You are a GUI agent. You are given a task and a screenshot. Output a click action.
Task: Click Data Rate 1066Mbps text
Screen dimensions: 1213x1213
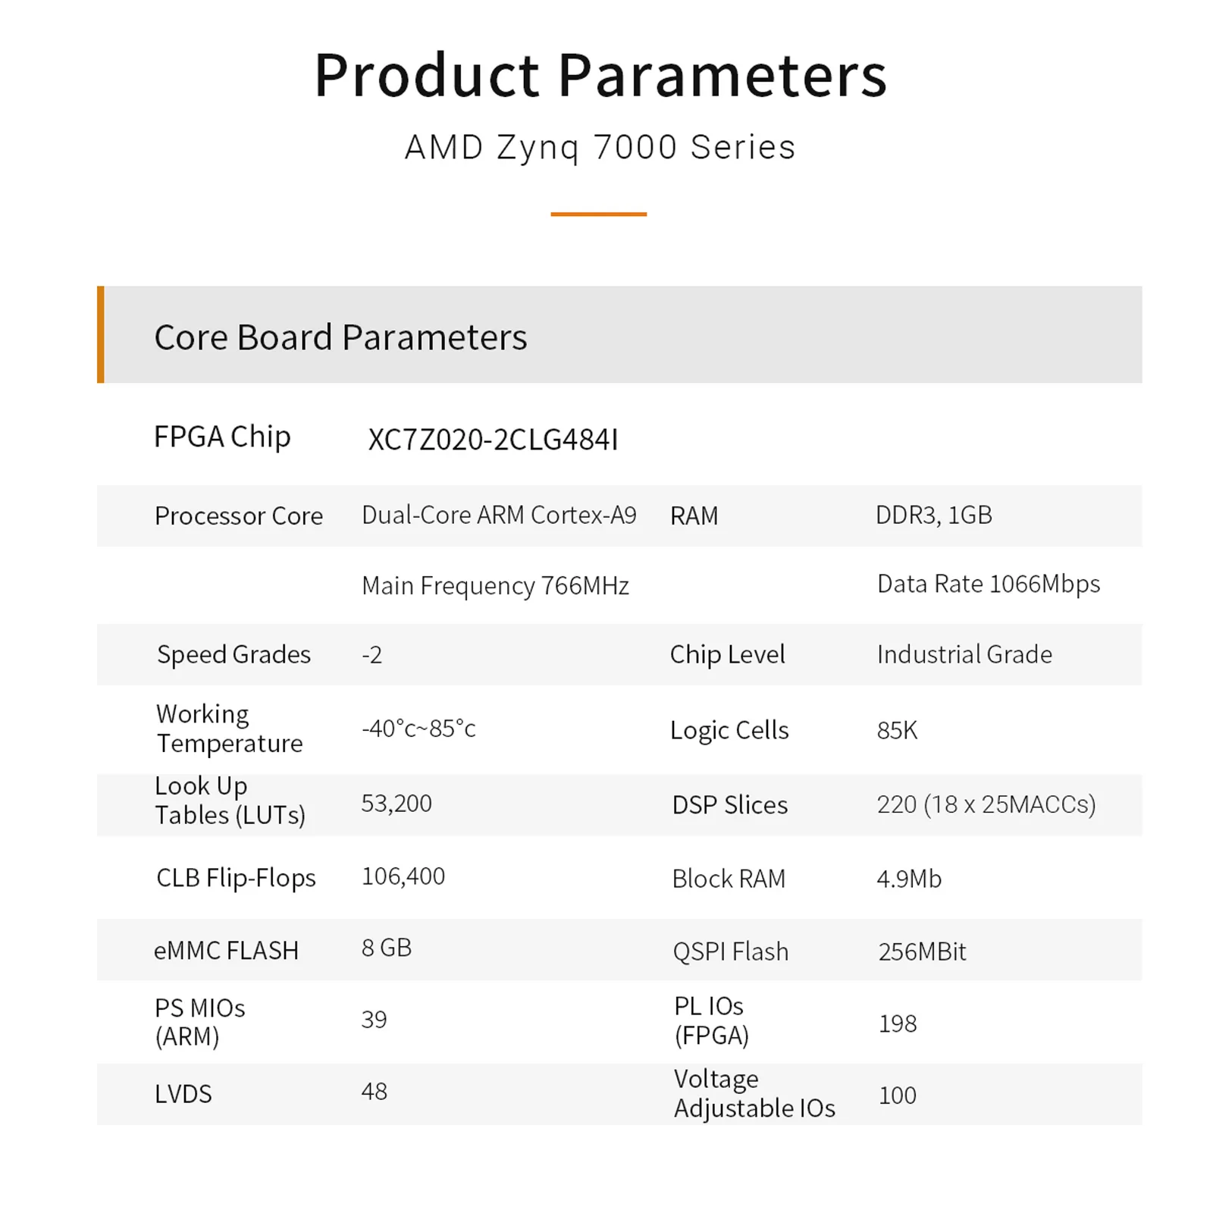click(988, 584)
